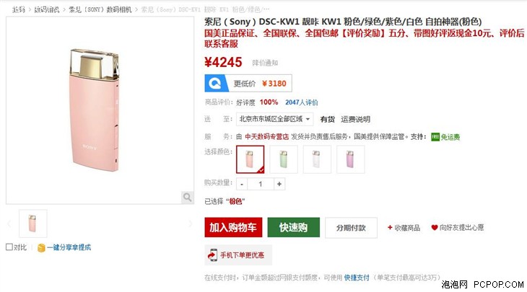Open 数码相机 breadcrumb category
527x292 pixels.
point(47,10)
